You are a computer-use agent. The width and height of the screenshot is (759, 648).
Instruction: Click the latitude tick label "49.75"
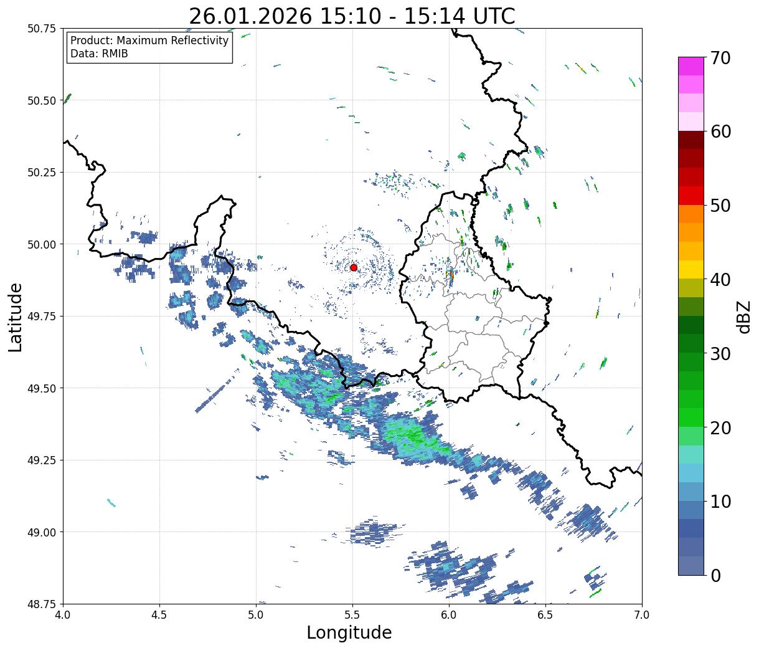pyautogui.click(x=42, y=317)
